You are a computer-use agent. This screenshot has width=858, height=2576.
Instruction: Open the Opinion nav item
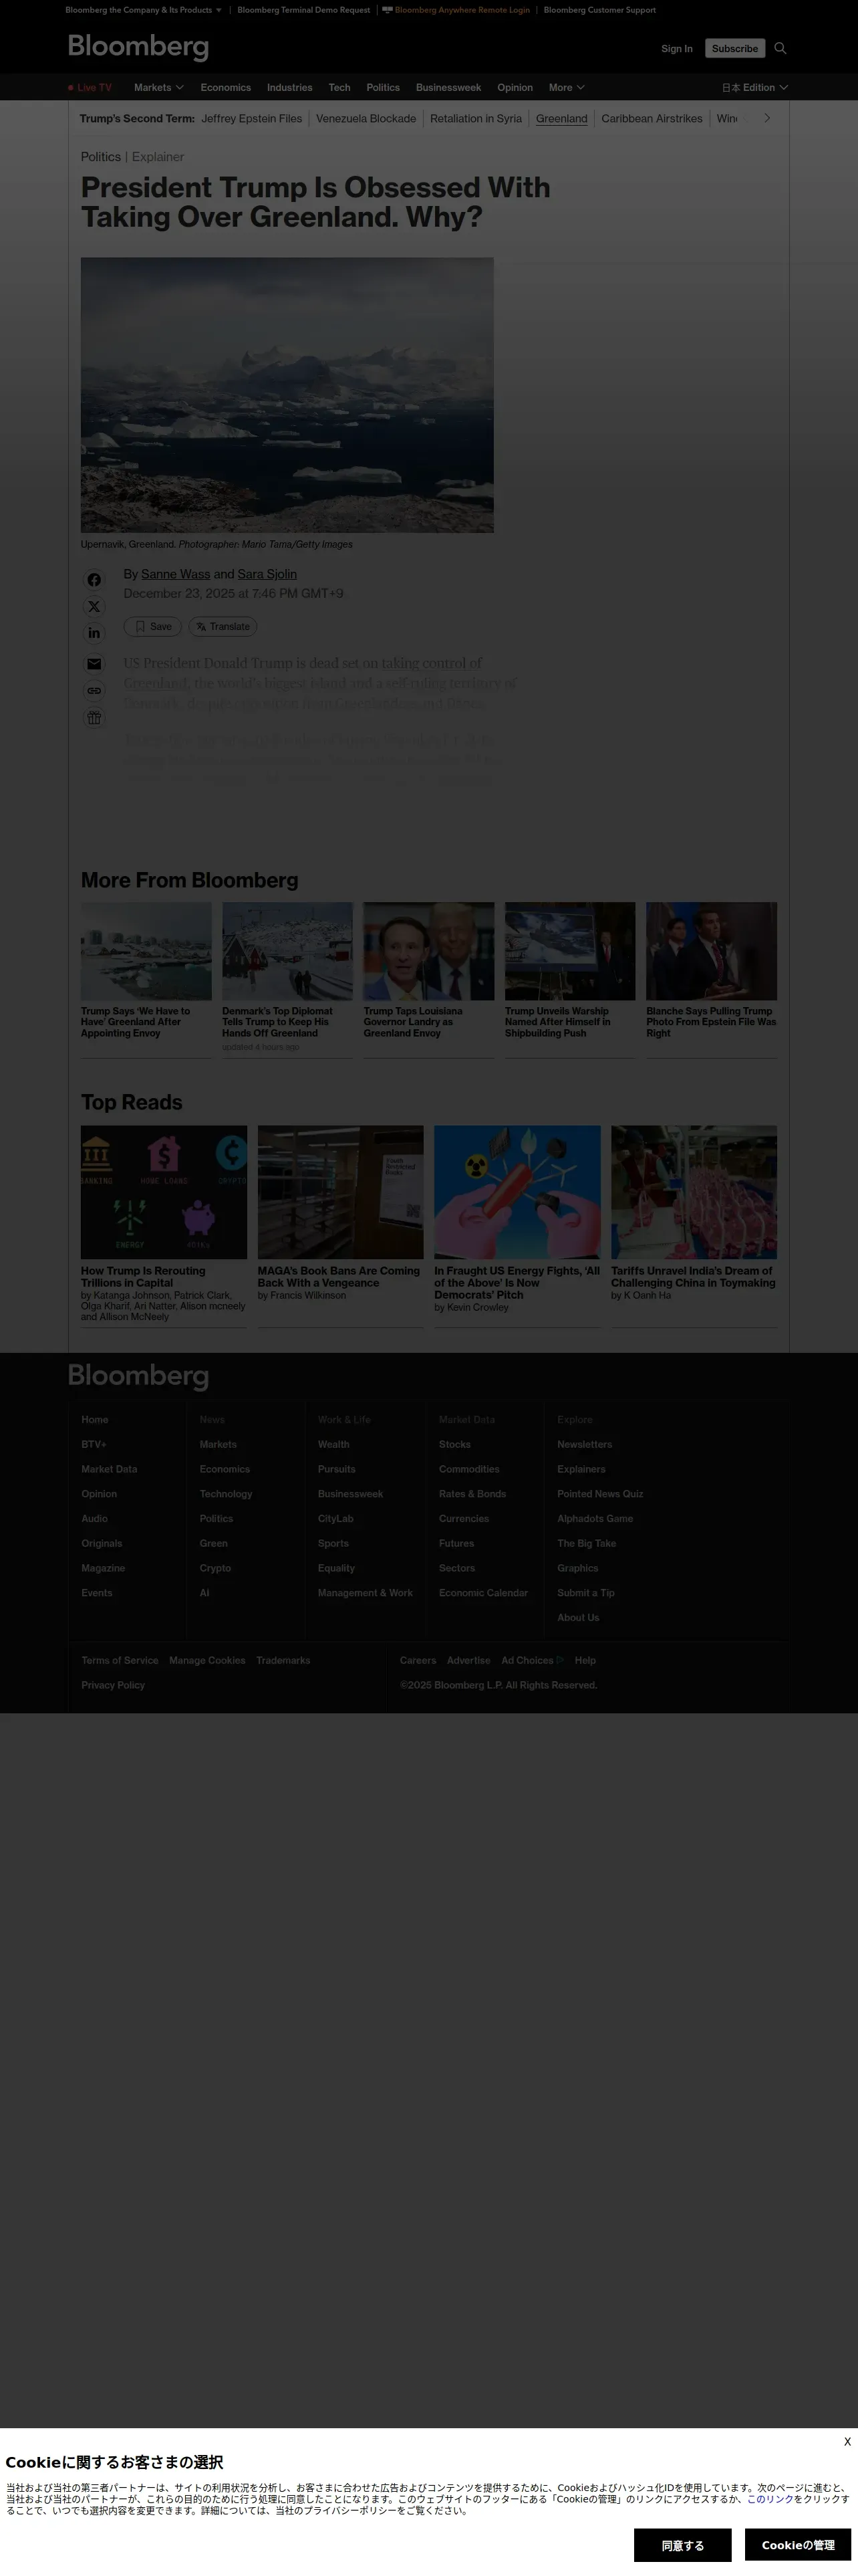point(515,88)
